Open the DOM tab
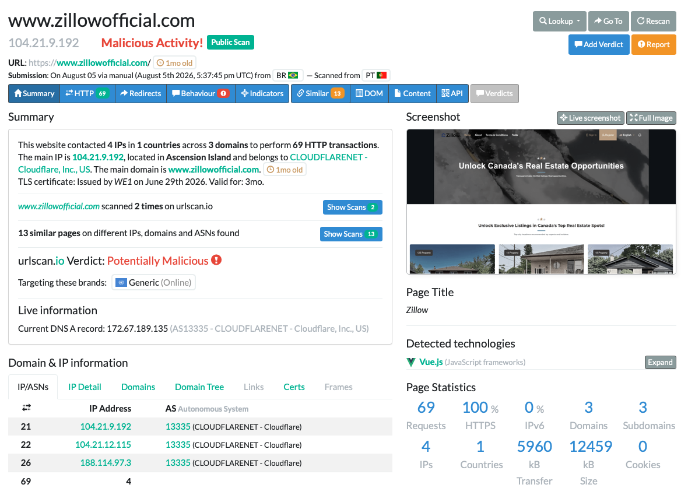688x502 pixels. (370, 93)
